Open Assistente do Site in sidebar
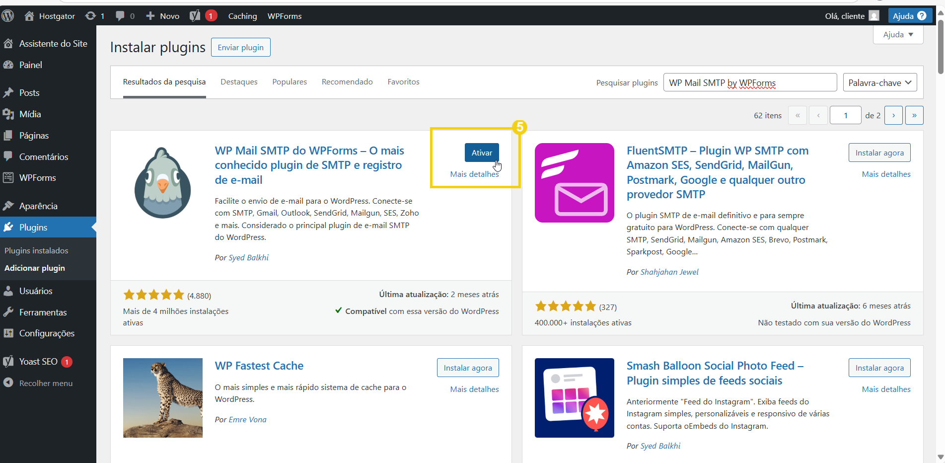The image size is (945, 463). tap(48, 44)
